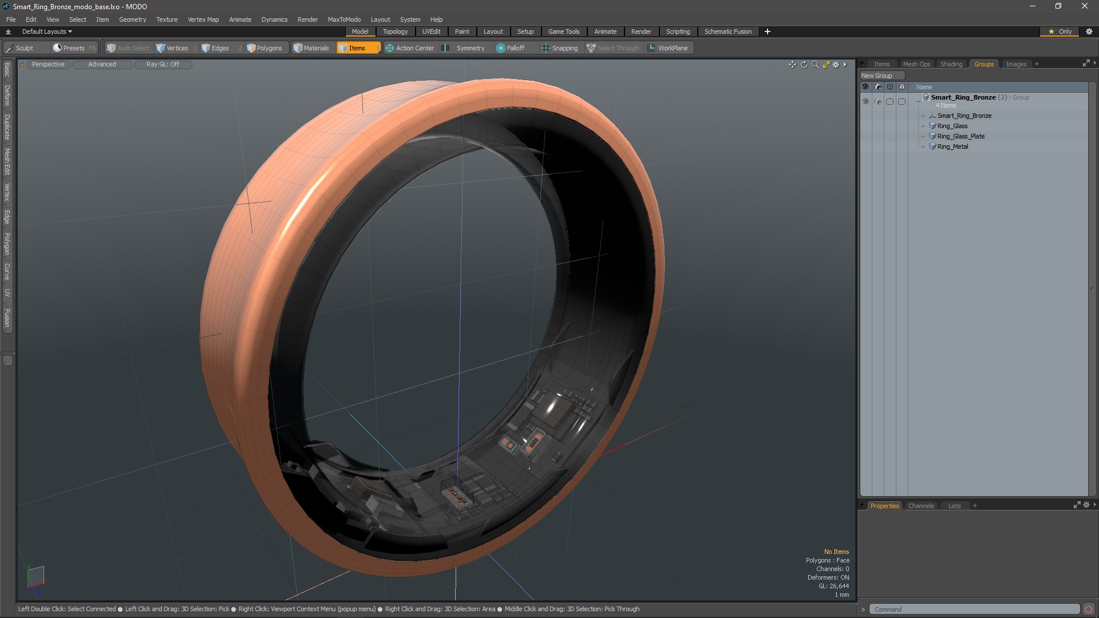This screenshot has width=1099, height=618.
Task: Select the Smart_Ring_Bronze locator item
Action: [964, 116]
